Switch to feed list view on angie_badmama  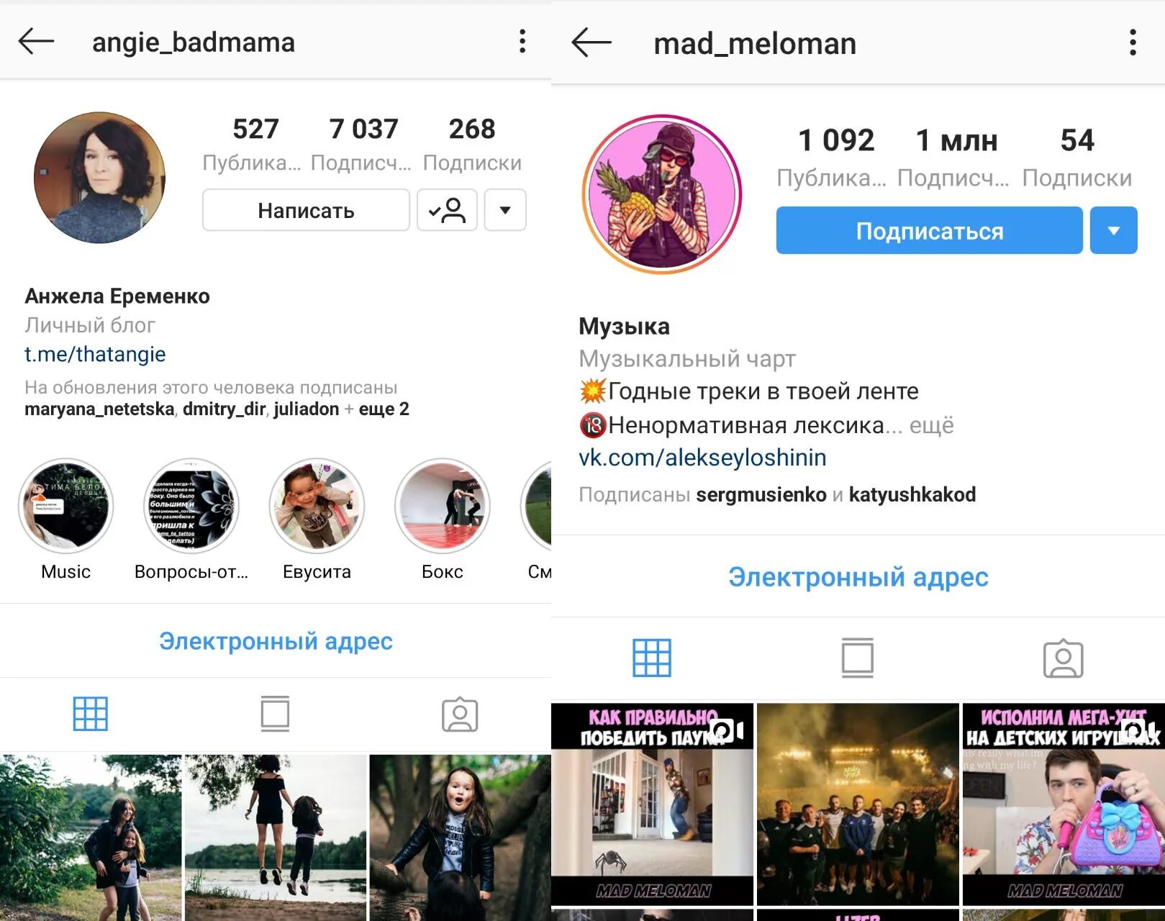coord(275,714)
